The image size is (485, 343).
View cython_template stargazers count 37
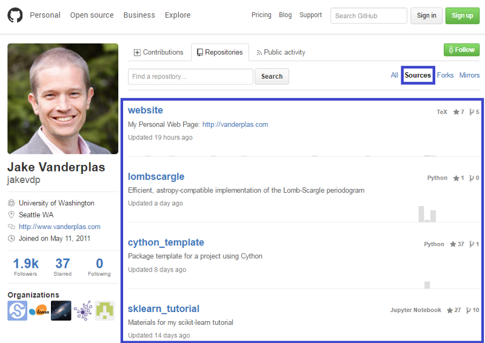coord(457,244)
